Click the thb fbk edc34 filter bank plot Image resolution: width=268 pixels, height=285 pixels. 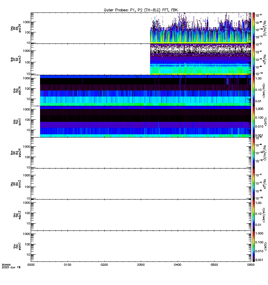click(145, 90)
